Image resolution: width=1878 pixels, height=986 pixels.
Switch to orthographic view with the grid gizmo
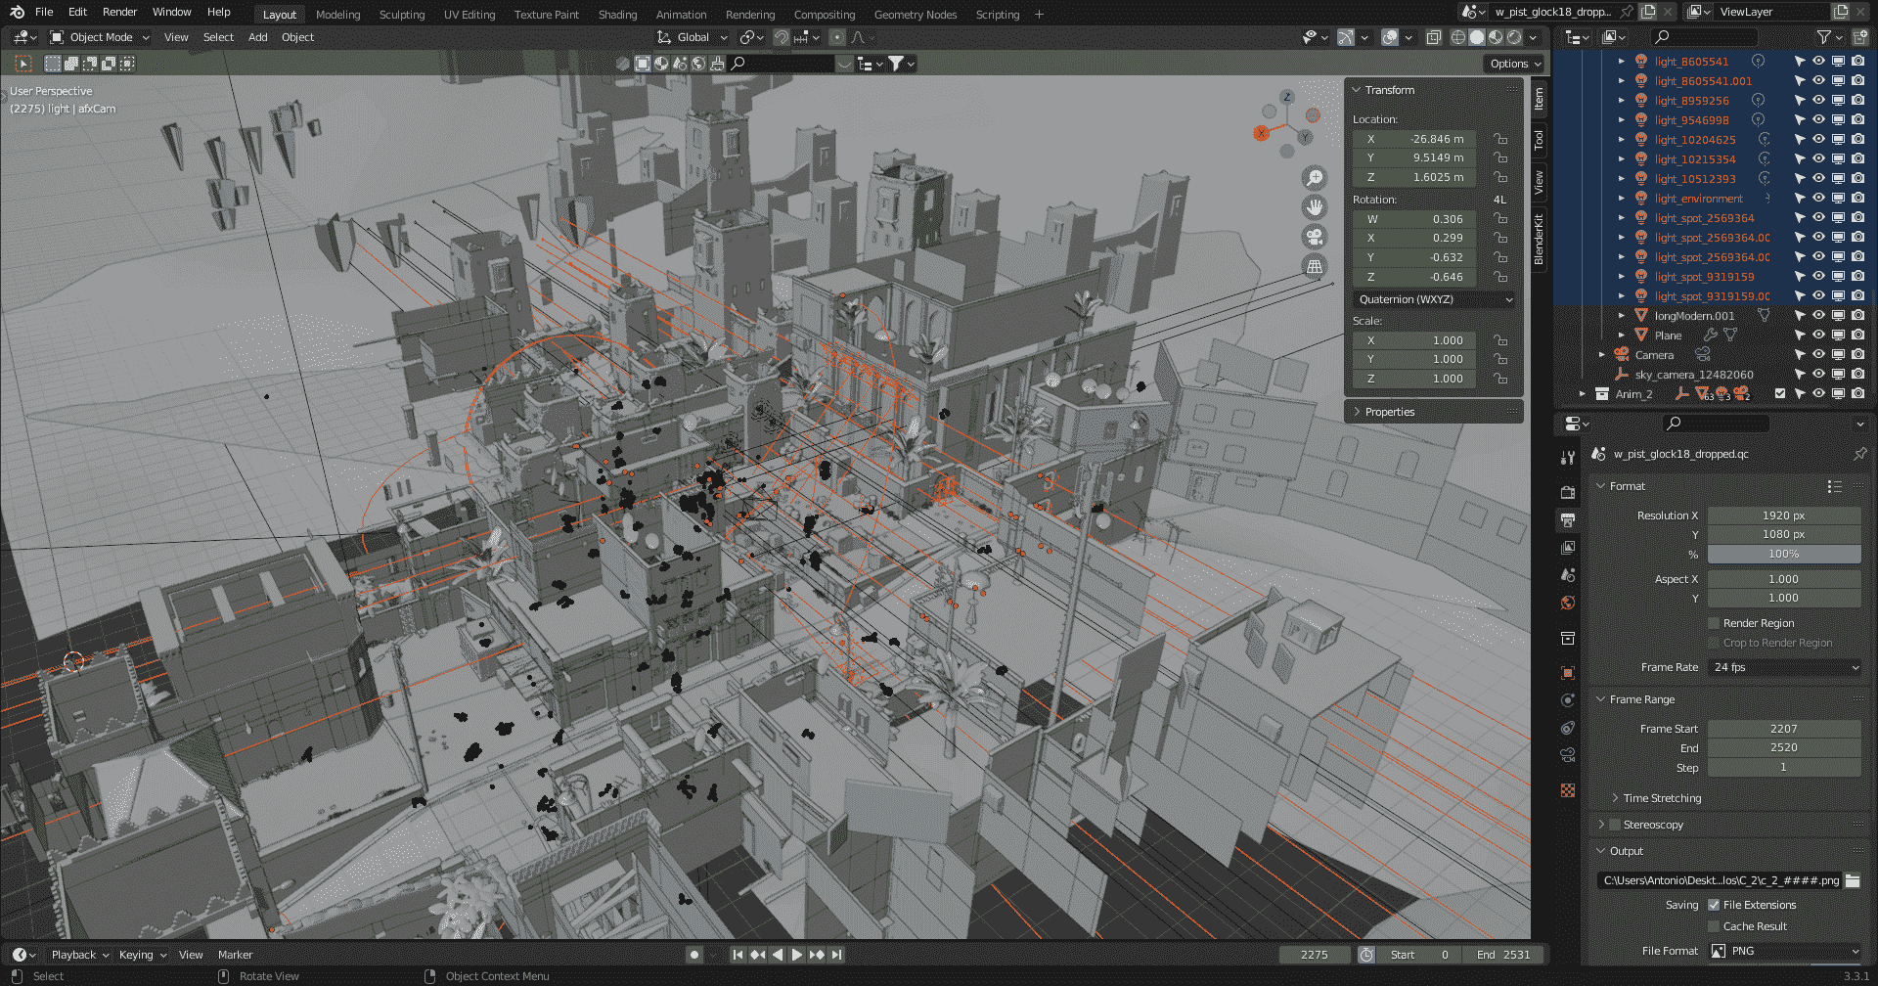(x=1315, y=266)
